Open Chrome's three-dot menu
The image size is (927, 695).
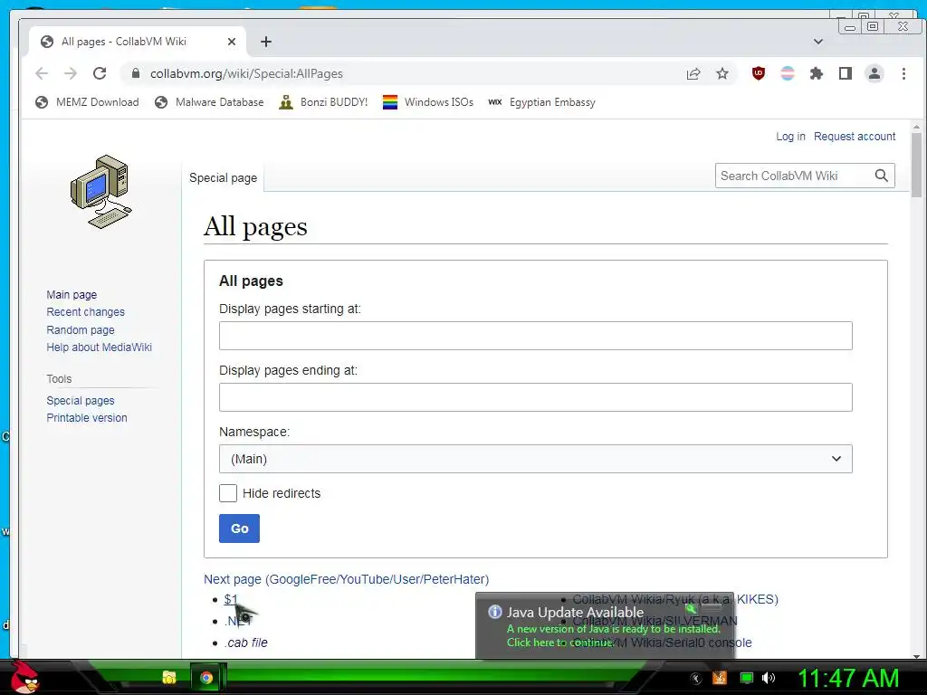coord(903,73)
